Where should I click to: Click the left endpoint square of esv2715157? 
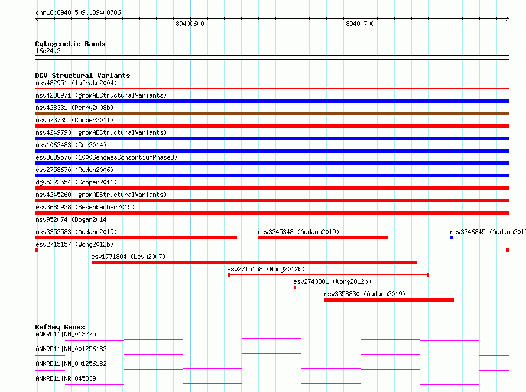coord(37,250)
